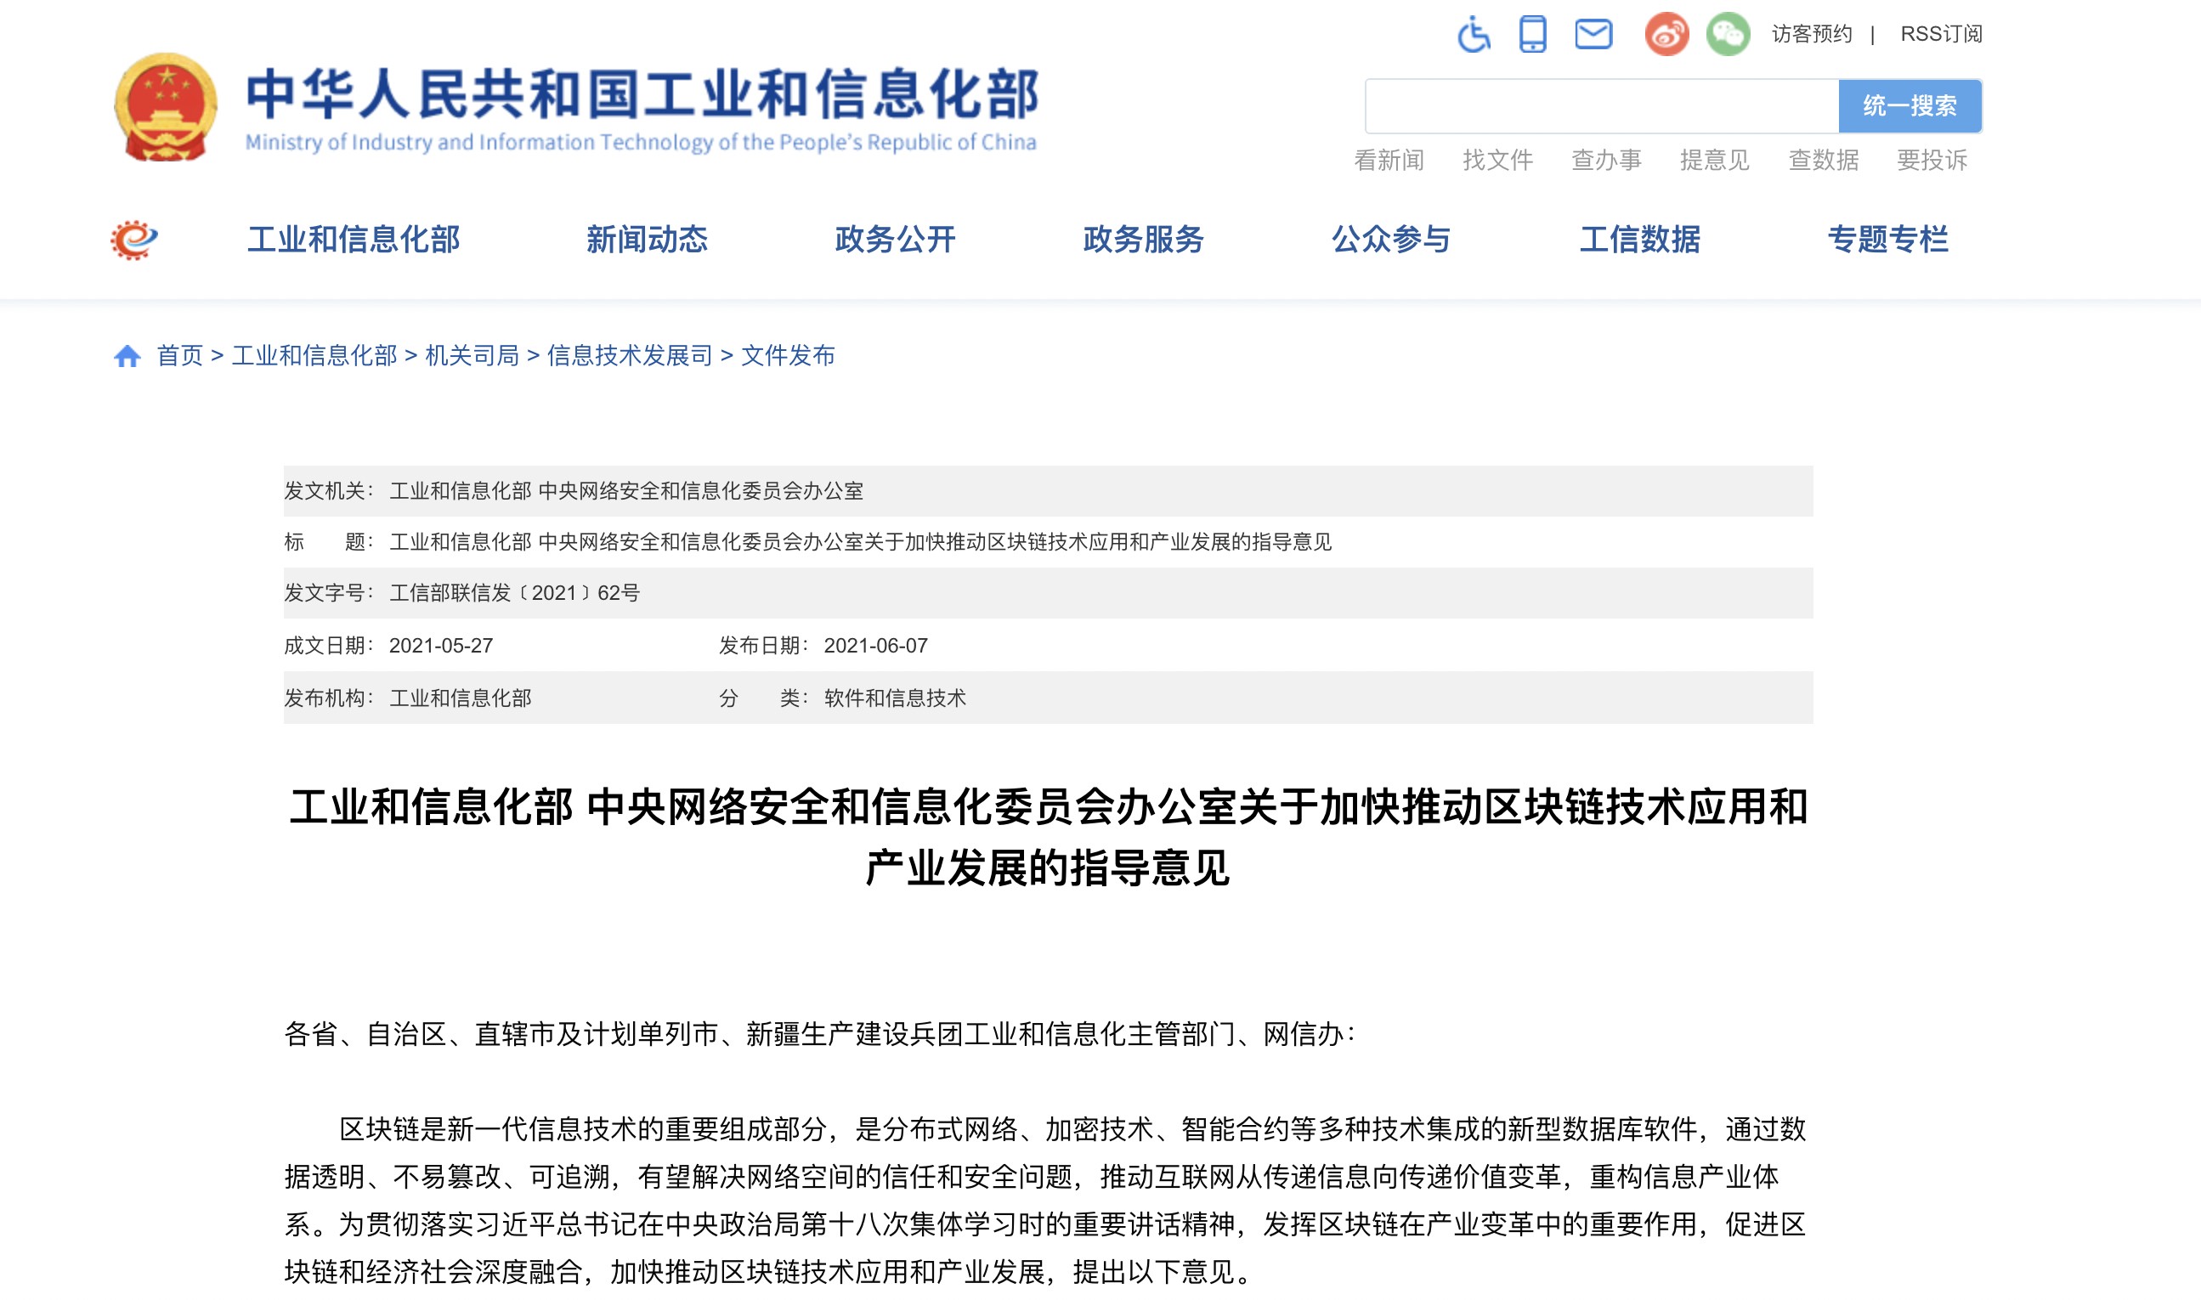This screenshot has height=1300, width=2201.
Task: Click 文件发布 breadcrumb link
Action: pos(788,356)
